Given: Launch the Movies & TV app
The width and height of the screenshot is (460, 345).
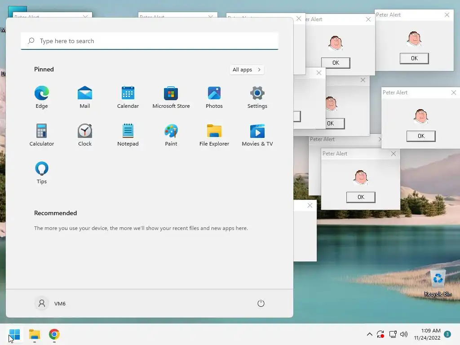Looking at the screenshot, I should coord(257,135).
